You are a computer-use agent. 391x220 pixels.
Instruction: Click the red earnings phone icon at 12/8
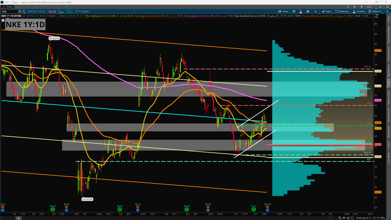(x=267, y=207)
